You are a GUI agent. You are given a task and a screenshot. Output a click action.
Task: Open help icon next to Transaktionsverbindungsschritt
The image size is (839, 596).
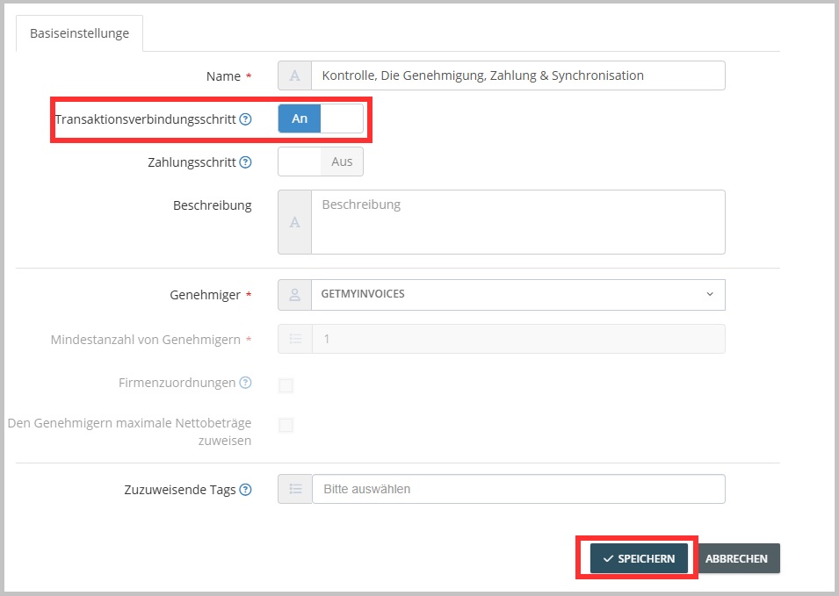[245, 119]
